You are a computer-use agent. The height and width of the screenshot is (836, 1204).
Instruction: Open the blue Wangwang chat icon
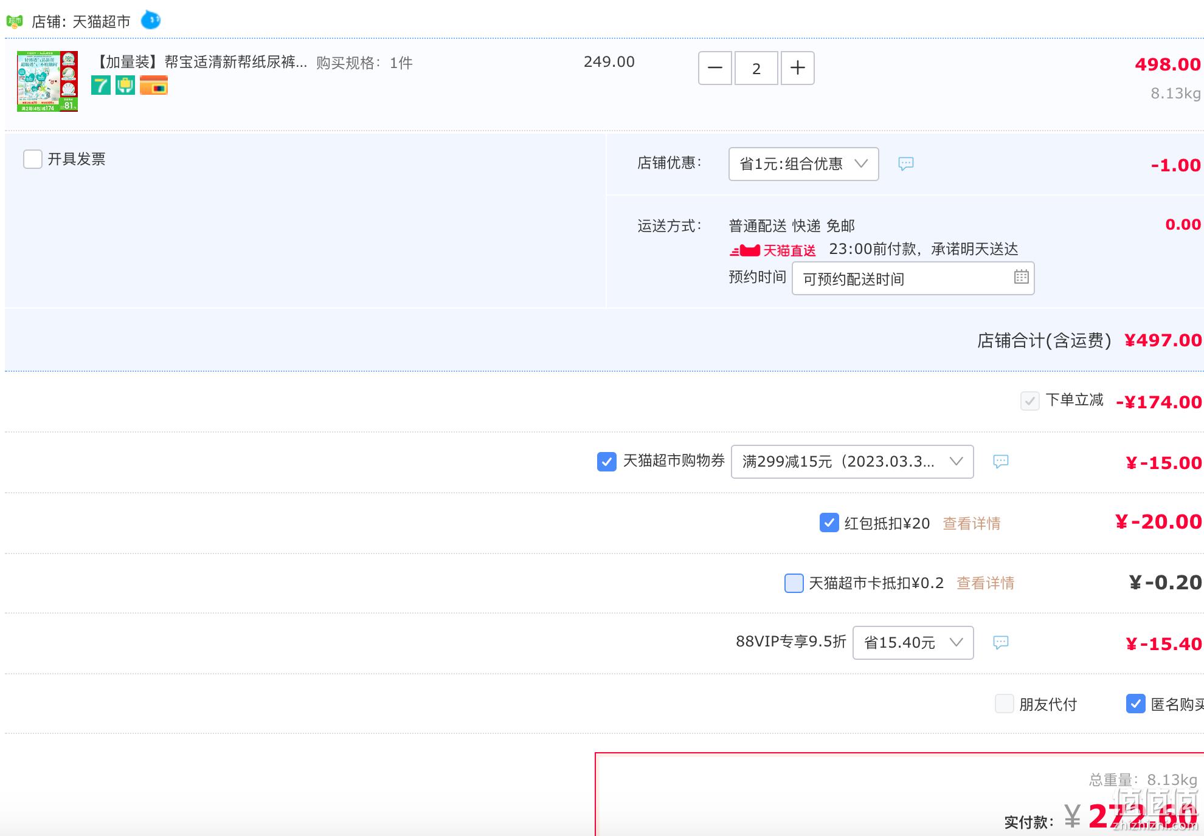point(151,20)
